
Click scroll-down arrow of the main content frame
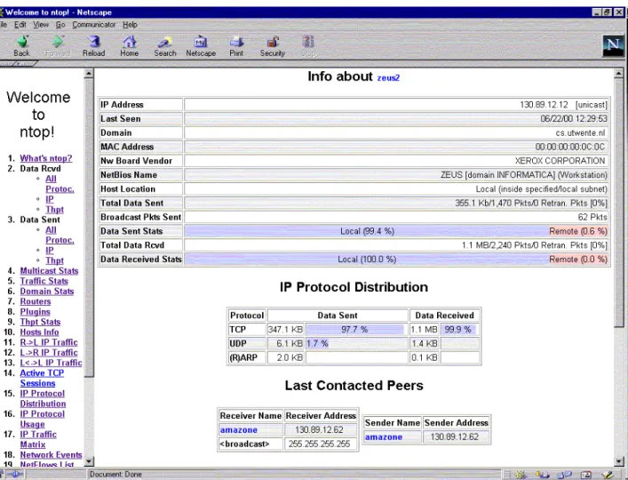pos(619,461)
